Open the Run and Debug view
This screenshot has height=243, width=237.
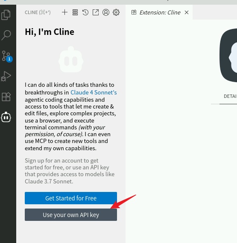(6, 76)
